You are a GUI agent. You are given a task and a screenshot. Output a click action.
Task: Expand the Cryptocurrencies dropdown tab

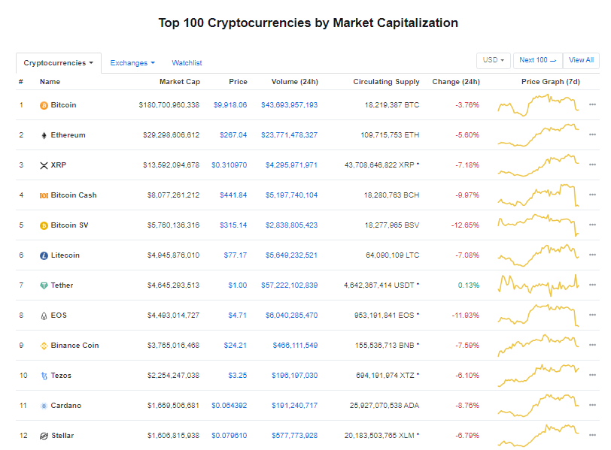tap(59, 63)
